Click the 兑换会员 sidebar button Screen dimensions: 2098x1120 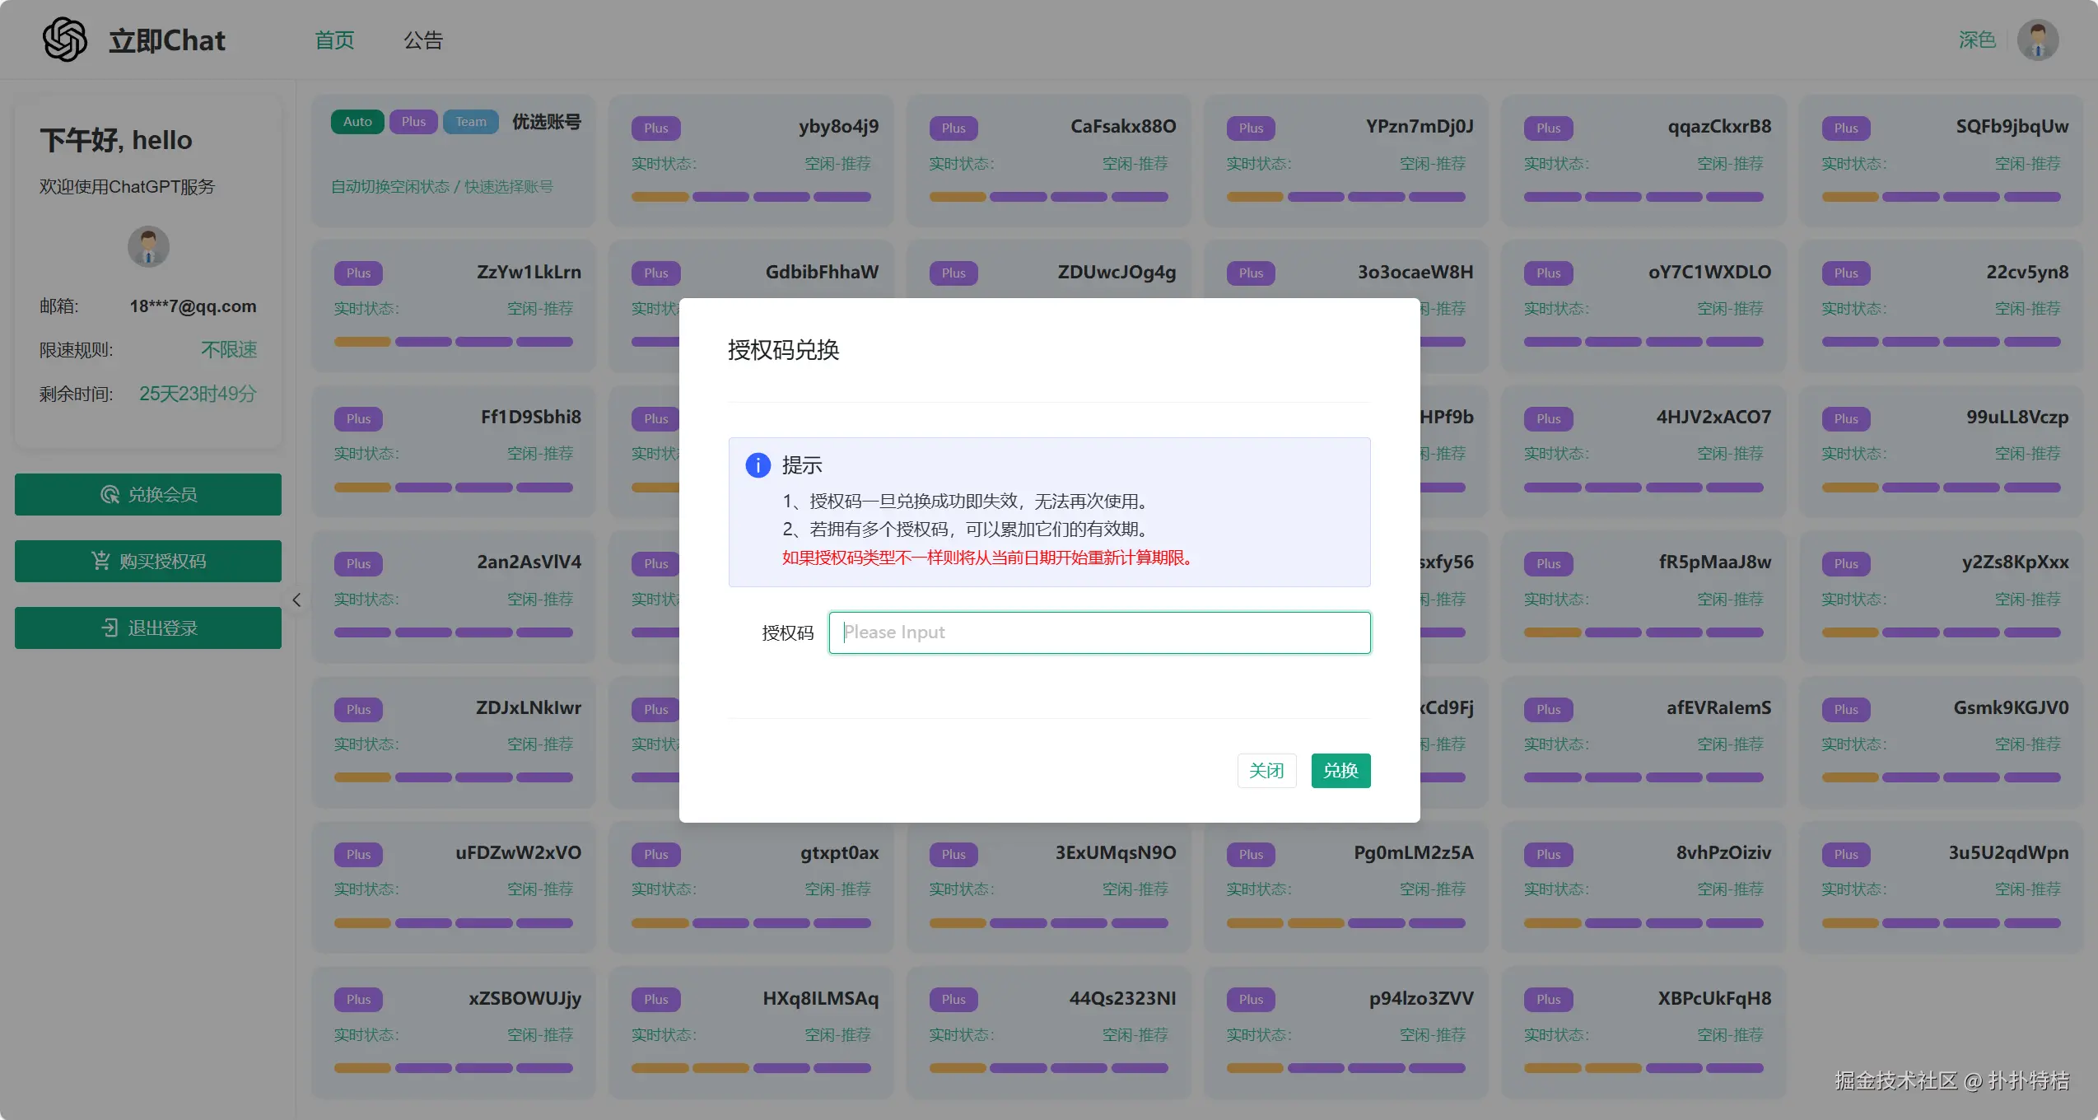click(x=148, y=494)
